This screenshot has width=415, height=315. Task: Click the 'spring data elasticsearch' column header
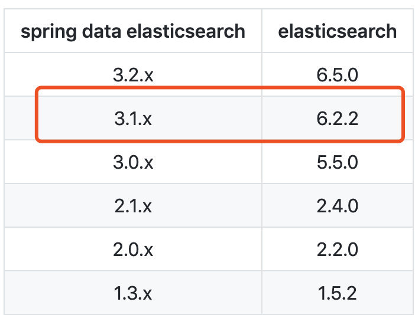point(133,31)
